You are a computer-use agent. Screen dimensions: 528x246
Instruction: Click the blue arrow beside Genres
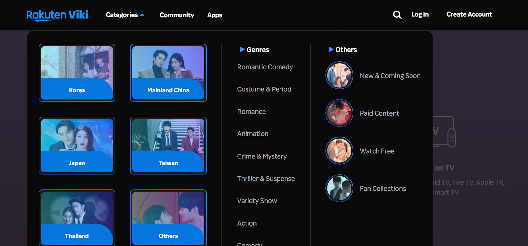pyautogui.click(x=242, y=50)
